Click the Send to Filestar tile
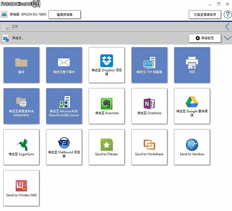232x211 pixels. click(107, 147)
